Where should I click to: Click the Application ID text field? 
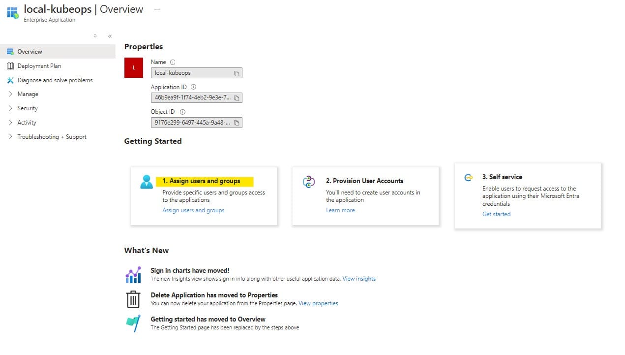[x=196, y=97]
